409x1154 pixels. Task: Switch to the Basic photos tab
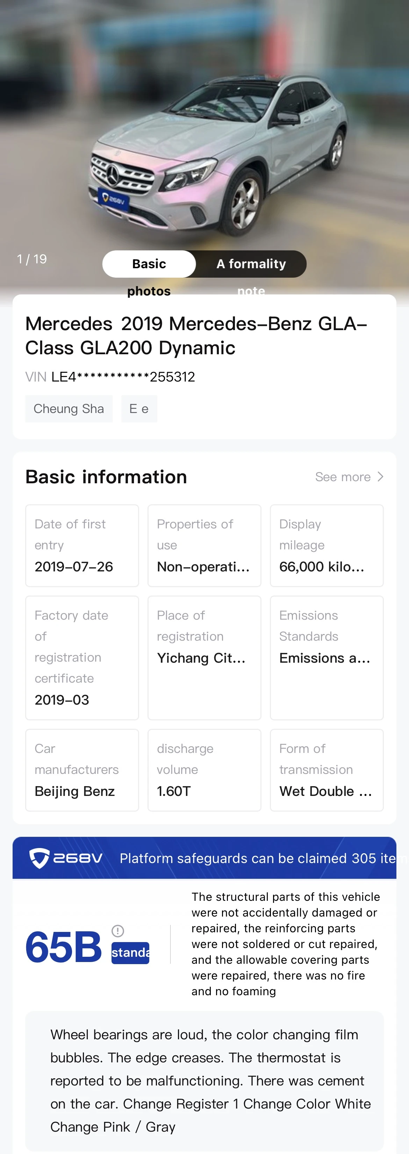149,264
